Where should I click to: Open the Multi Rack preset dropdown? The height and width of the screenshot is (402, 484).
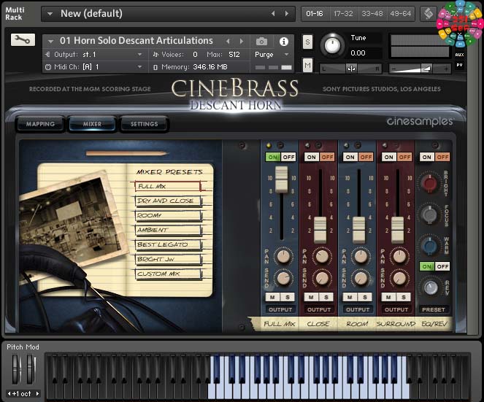point(50,14)
